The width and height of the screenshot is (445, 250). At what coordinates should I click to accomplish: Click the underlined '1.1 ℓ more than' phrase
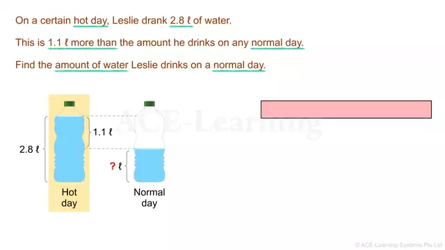(82, 43)
